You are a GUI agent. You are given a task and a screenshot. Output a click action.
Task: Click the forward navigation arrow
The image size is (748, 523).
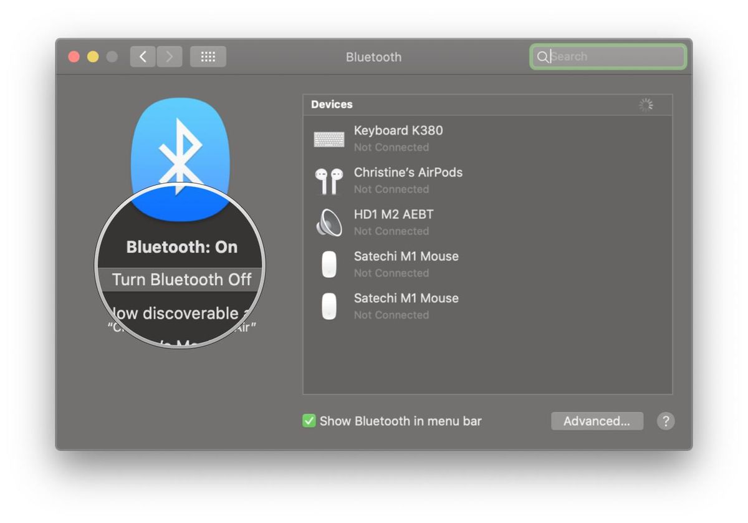(170, 56)
